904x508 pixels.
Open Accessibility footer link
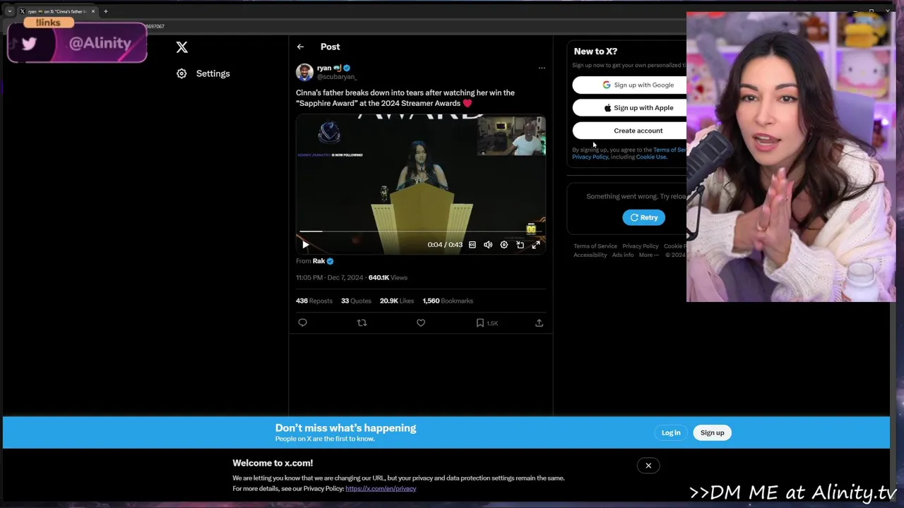[590, 255]
